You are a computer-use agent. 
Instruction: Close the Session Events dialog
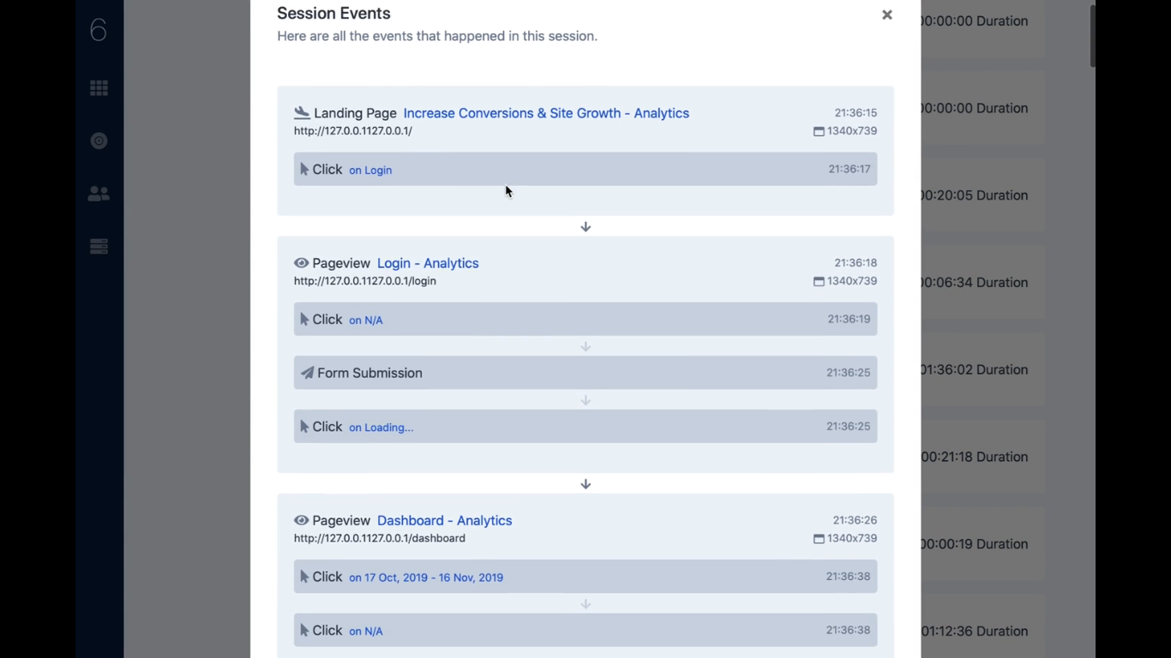(887, 15)
